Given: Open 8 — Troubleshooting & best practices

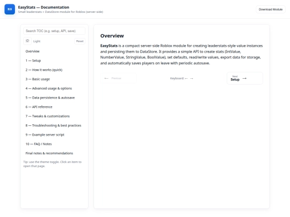Looking at the screenshot, I should (x=54, y=125).
